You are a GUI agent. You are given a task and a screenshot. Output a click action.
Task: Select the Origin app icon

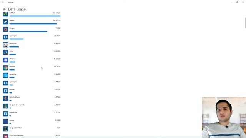5,29
